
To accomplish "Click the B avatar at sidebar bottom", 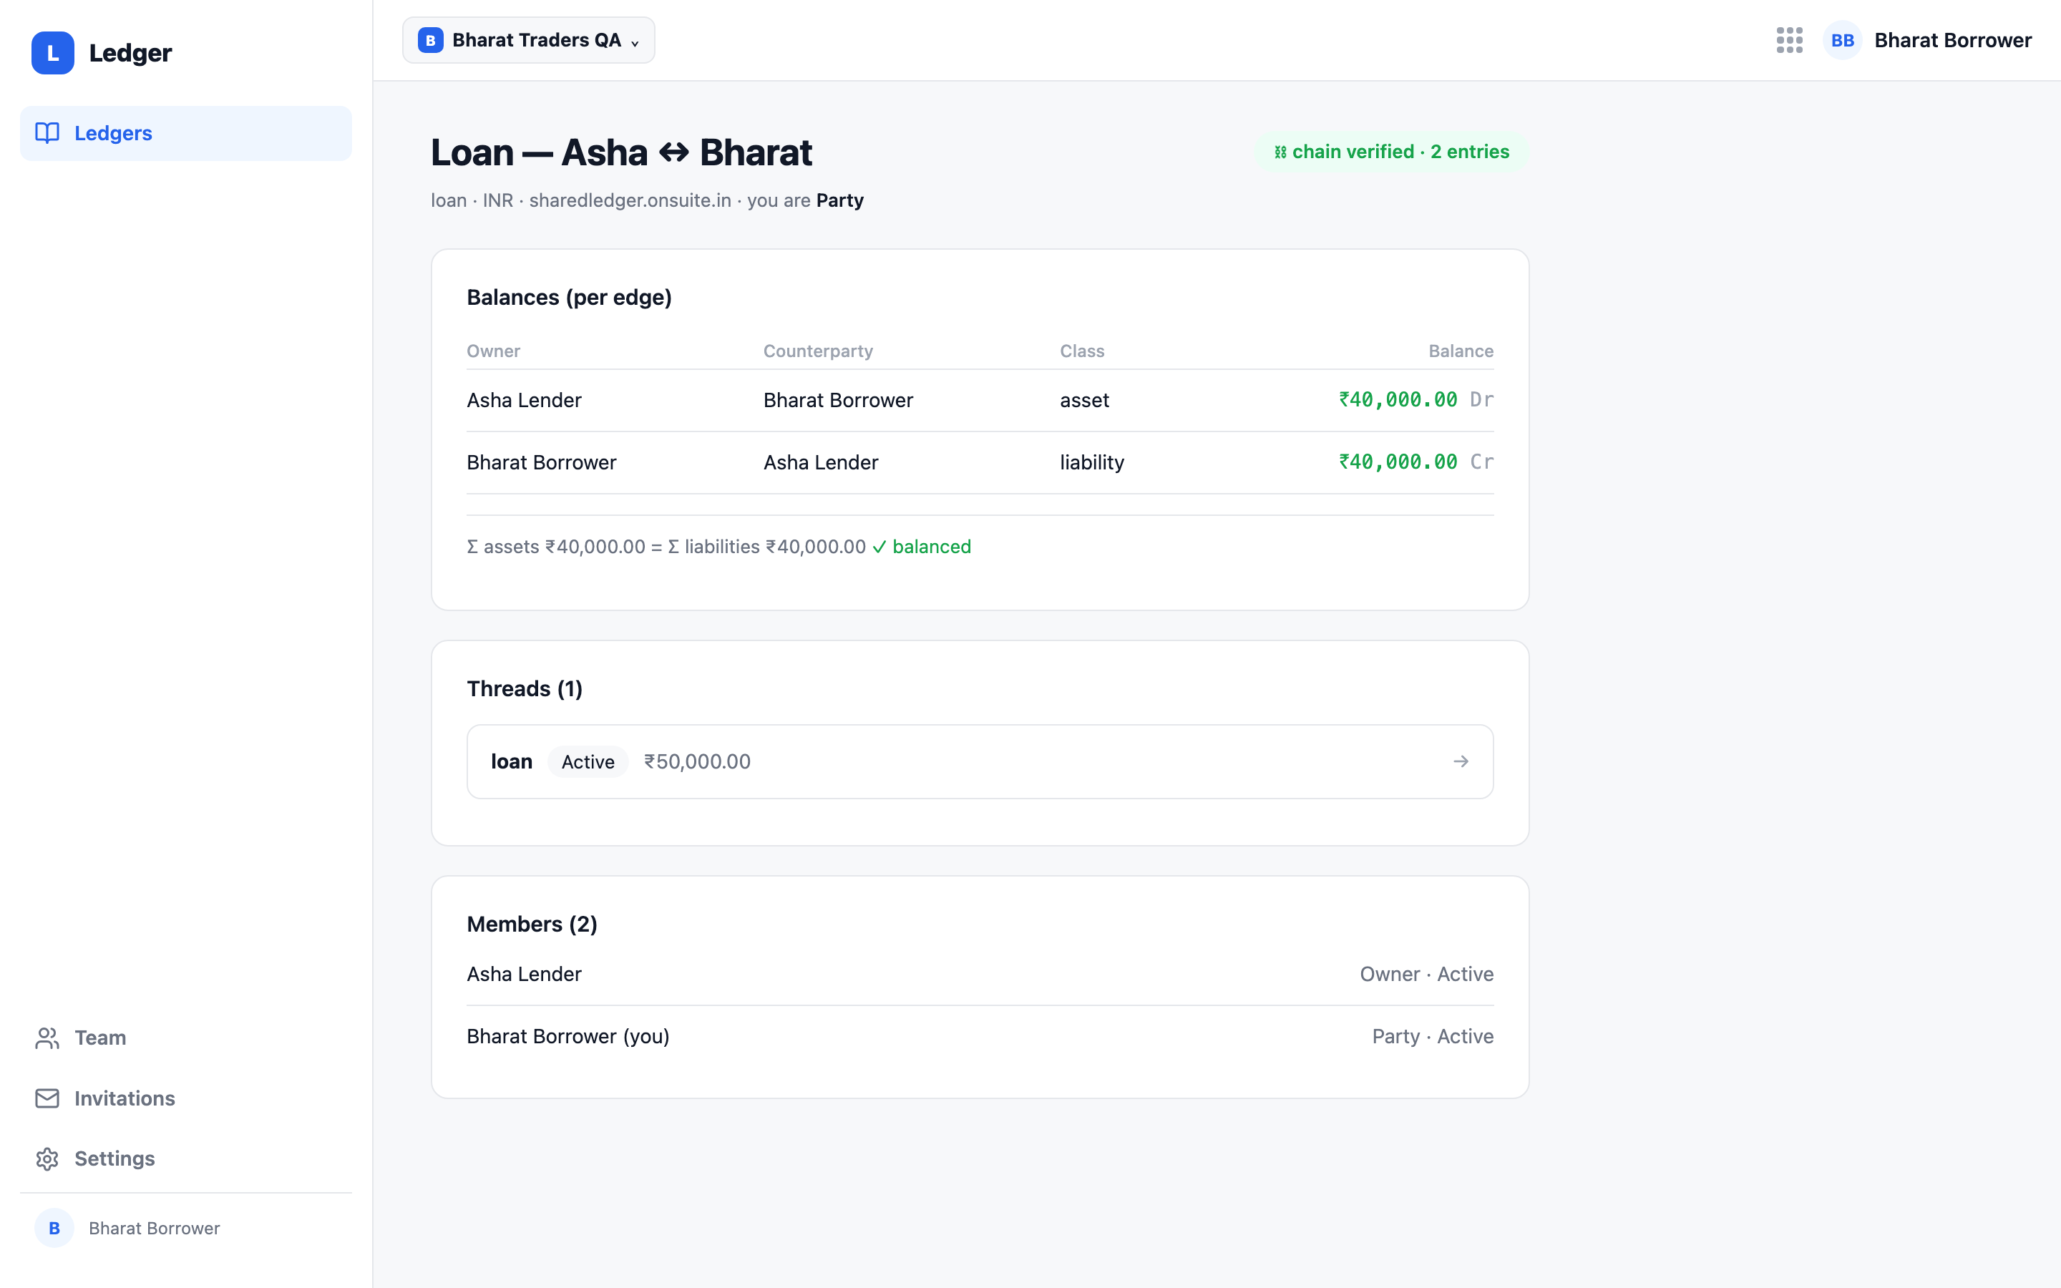I will tap(54, 1227).
